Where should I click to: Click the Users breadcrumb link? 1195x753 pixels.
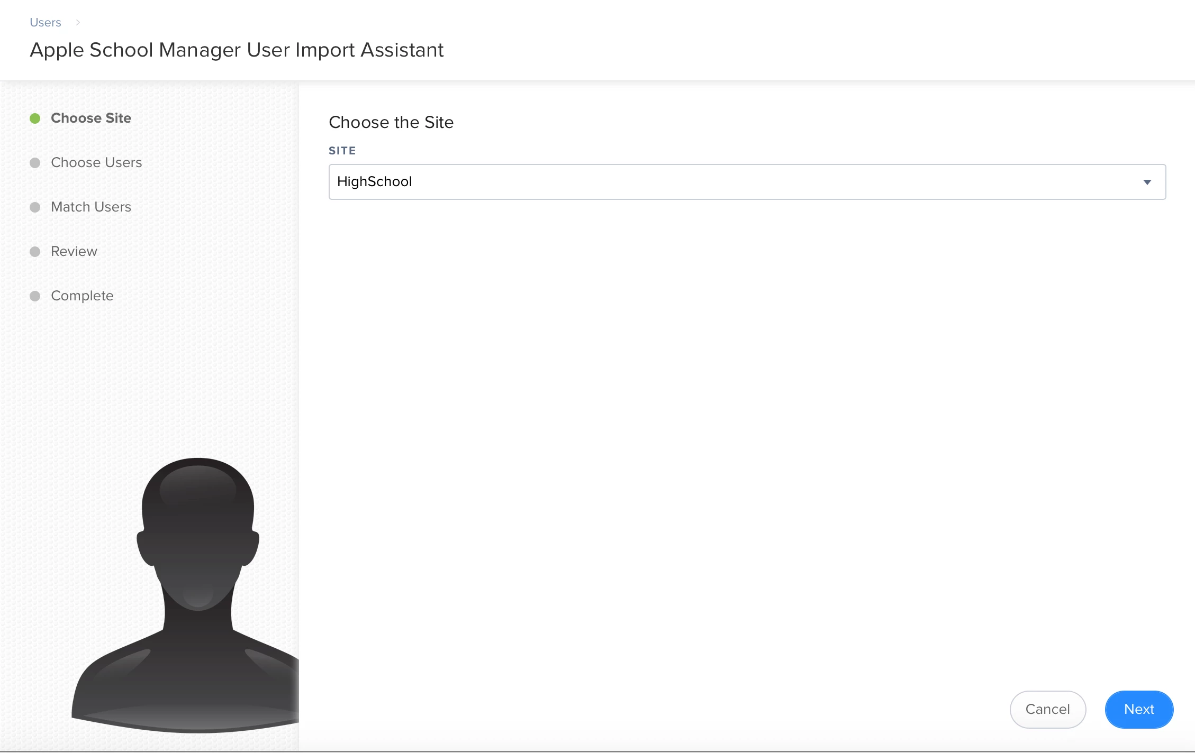click(x=46, y=22)
